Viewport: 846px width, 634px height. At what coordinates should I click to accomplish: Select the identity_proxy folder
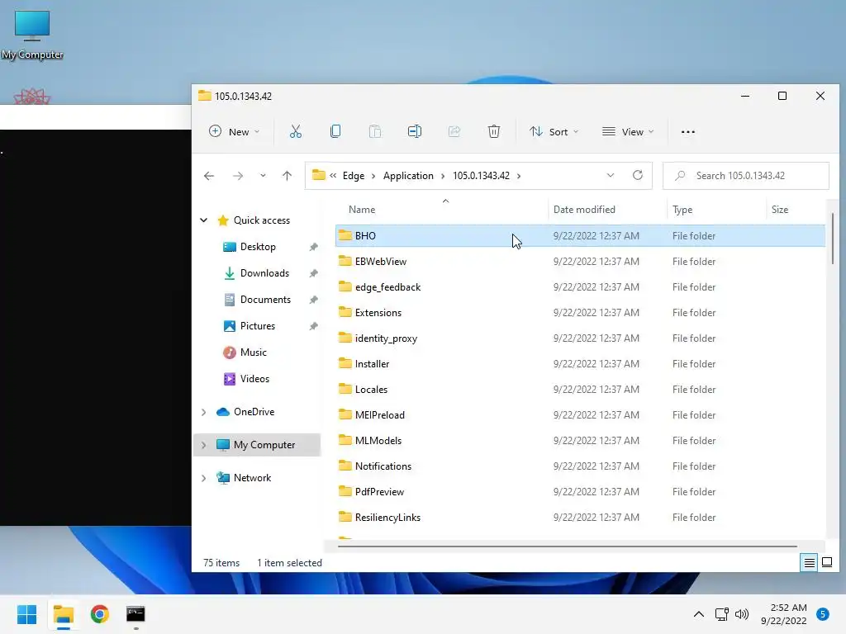[x=580, y=338]
